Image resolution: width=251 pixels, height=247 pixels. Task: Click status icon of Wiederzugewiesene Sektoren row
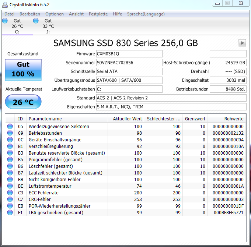coord(10,126)
